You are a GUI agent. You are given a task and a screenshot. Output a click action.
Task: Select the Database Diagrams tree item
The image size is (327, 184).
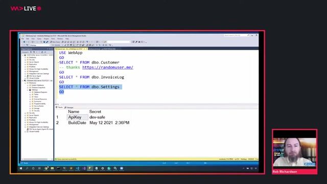click(40, 92)
